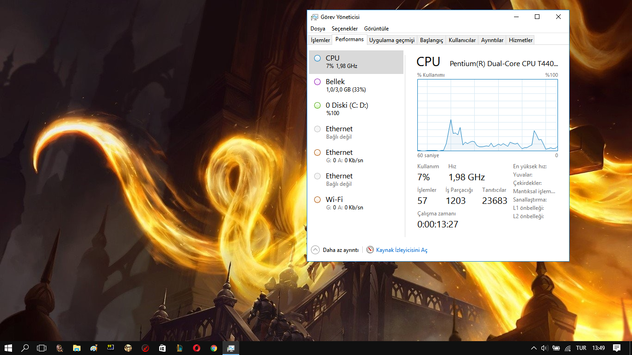The width and height of the screenshot is (632, 355).
Task: Show hidden system tray icons
Action: click(534, 348)
